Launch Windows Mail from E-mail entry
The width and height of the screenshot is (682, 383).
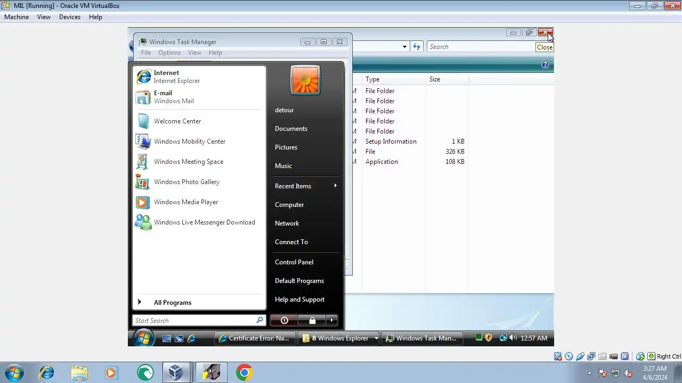pyautogui.click(x=199, y=97)
